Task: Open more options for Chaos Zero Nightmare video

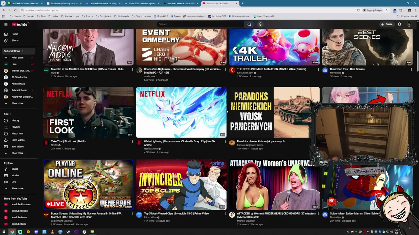Action: coord(225,69)
